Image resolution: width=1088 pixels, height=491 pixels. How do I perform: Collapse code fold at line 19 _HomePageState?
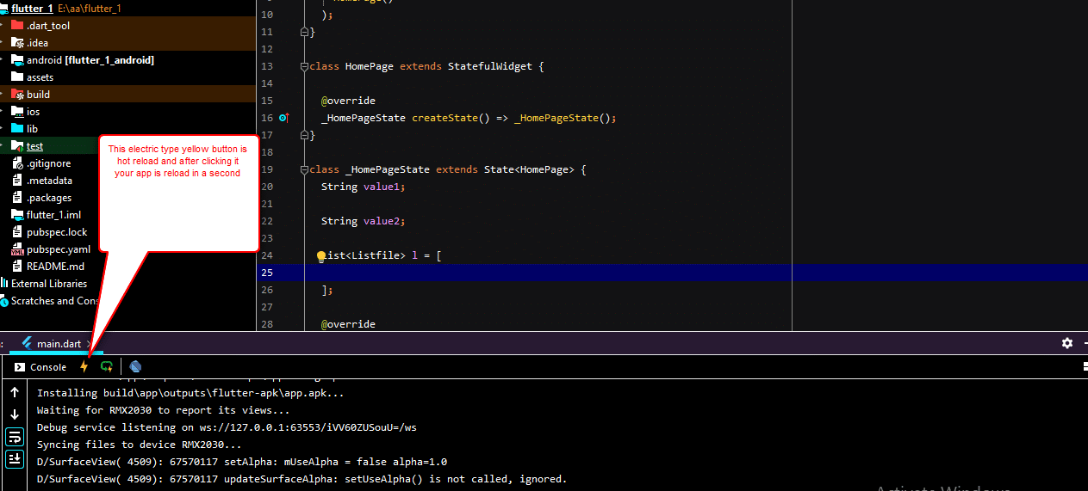[x=304, y=169]
